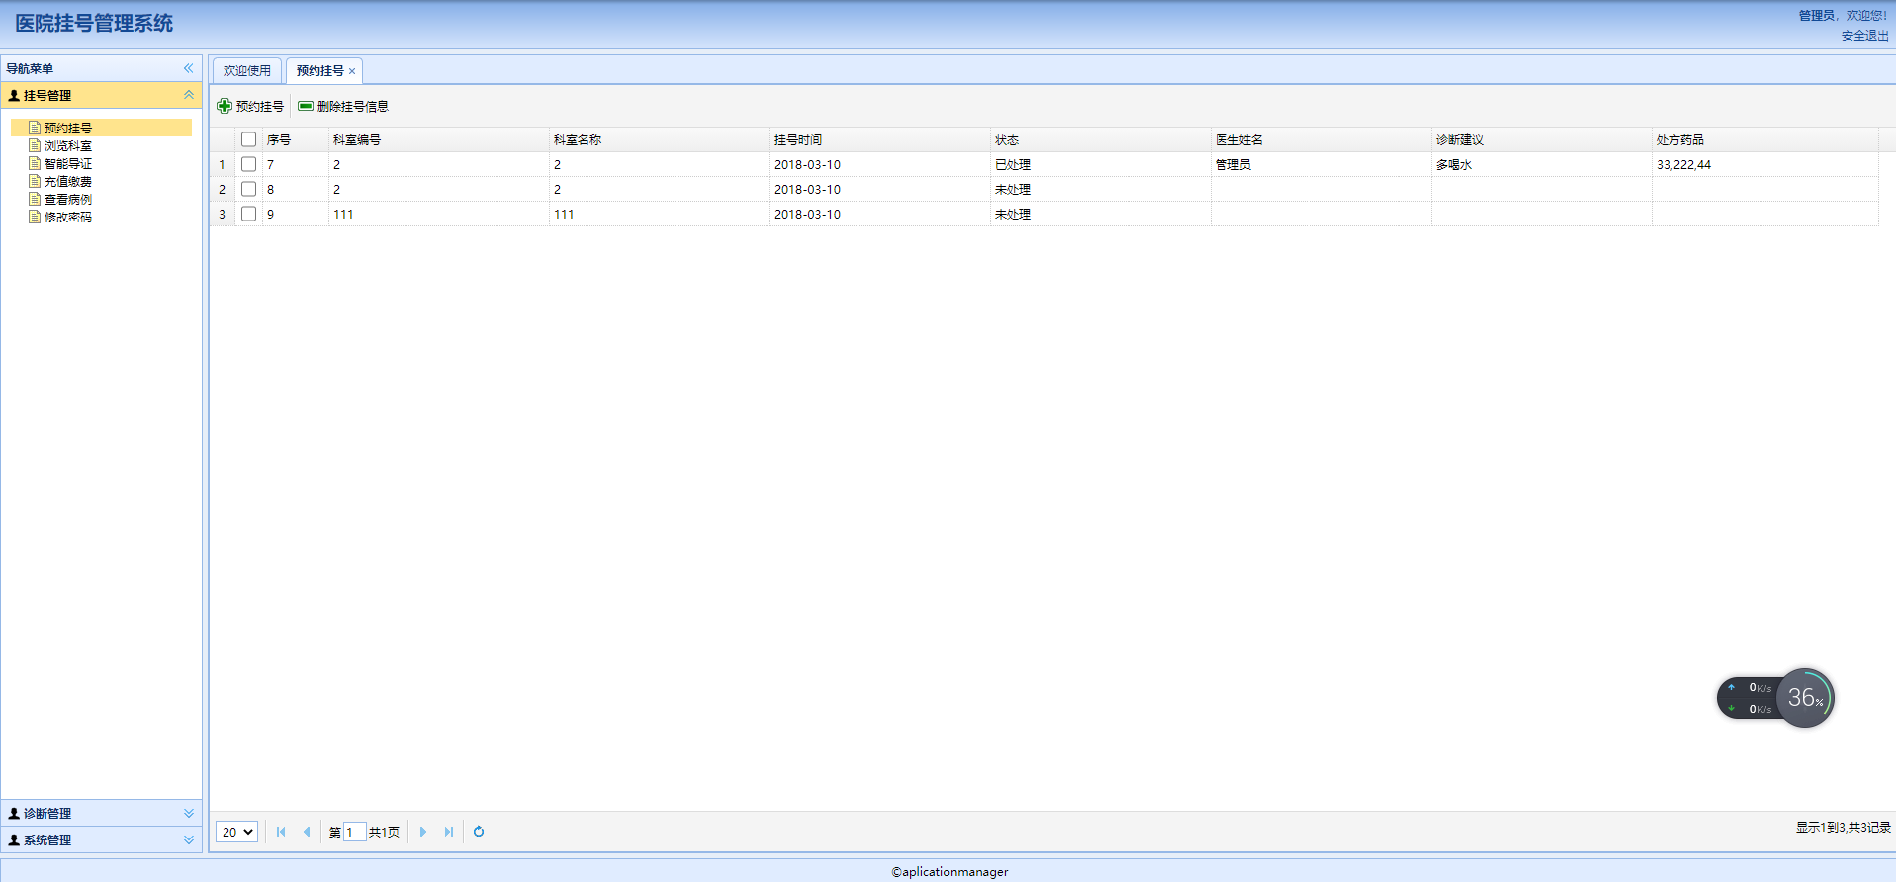Open 浏览科室 in navigation tree
1896x882 pixels.
click(x=68, y=145)
